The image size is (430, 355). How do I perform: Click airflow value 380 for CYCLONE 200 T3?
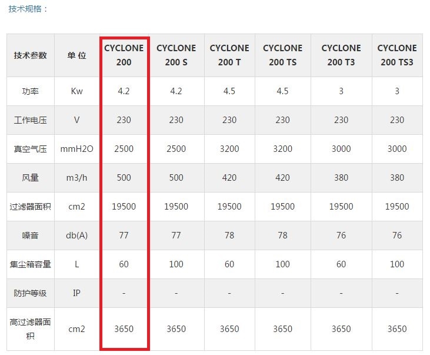click(341, 178)
